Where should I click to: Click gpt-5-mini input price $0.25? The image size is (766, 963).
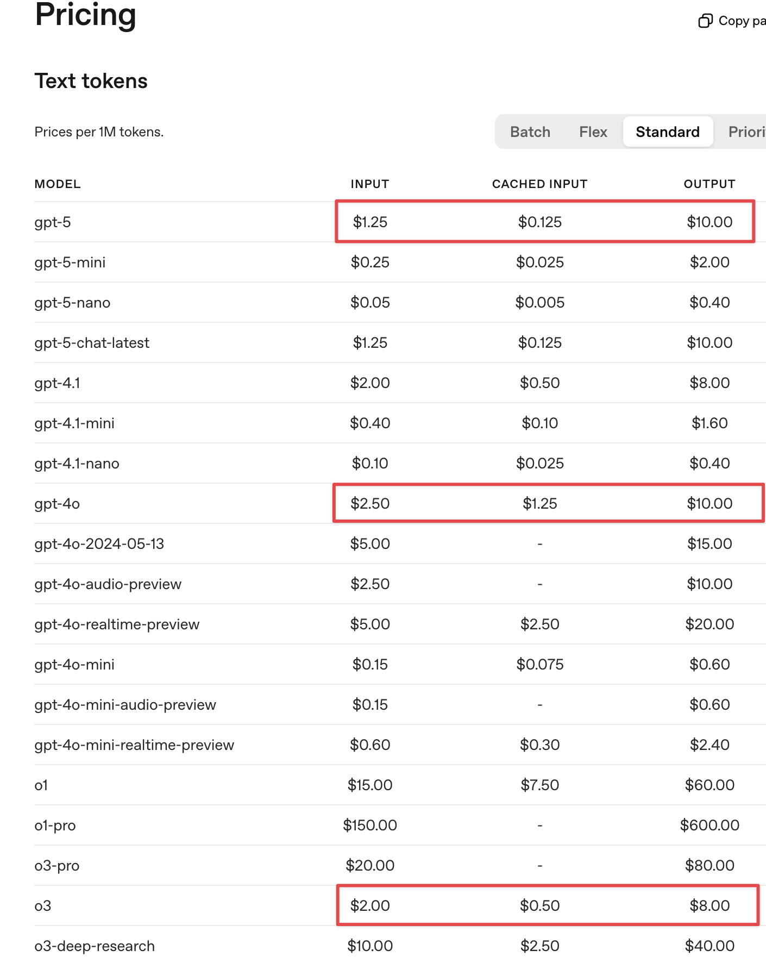click(x=370, y=262)
